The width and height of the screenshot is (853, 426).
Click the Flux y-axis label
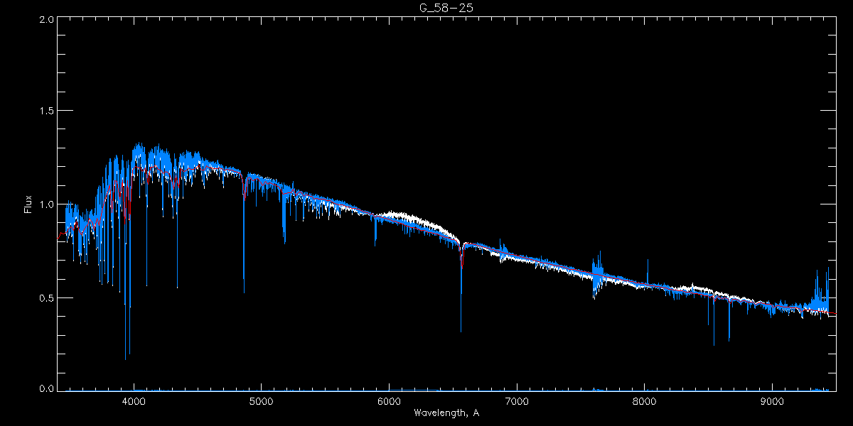point(28,204)
